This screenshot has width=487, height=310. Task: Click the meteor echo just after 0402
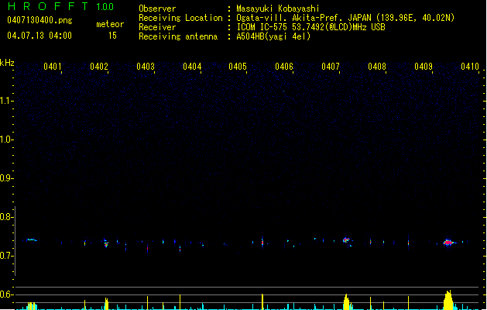click(x=105, y=243)
